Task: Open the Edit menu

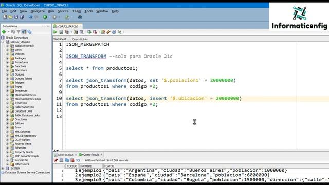Action: coord(13,11)
